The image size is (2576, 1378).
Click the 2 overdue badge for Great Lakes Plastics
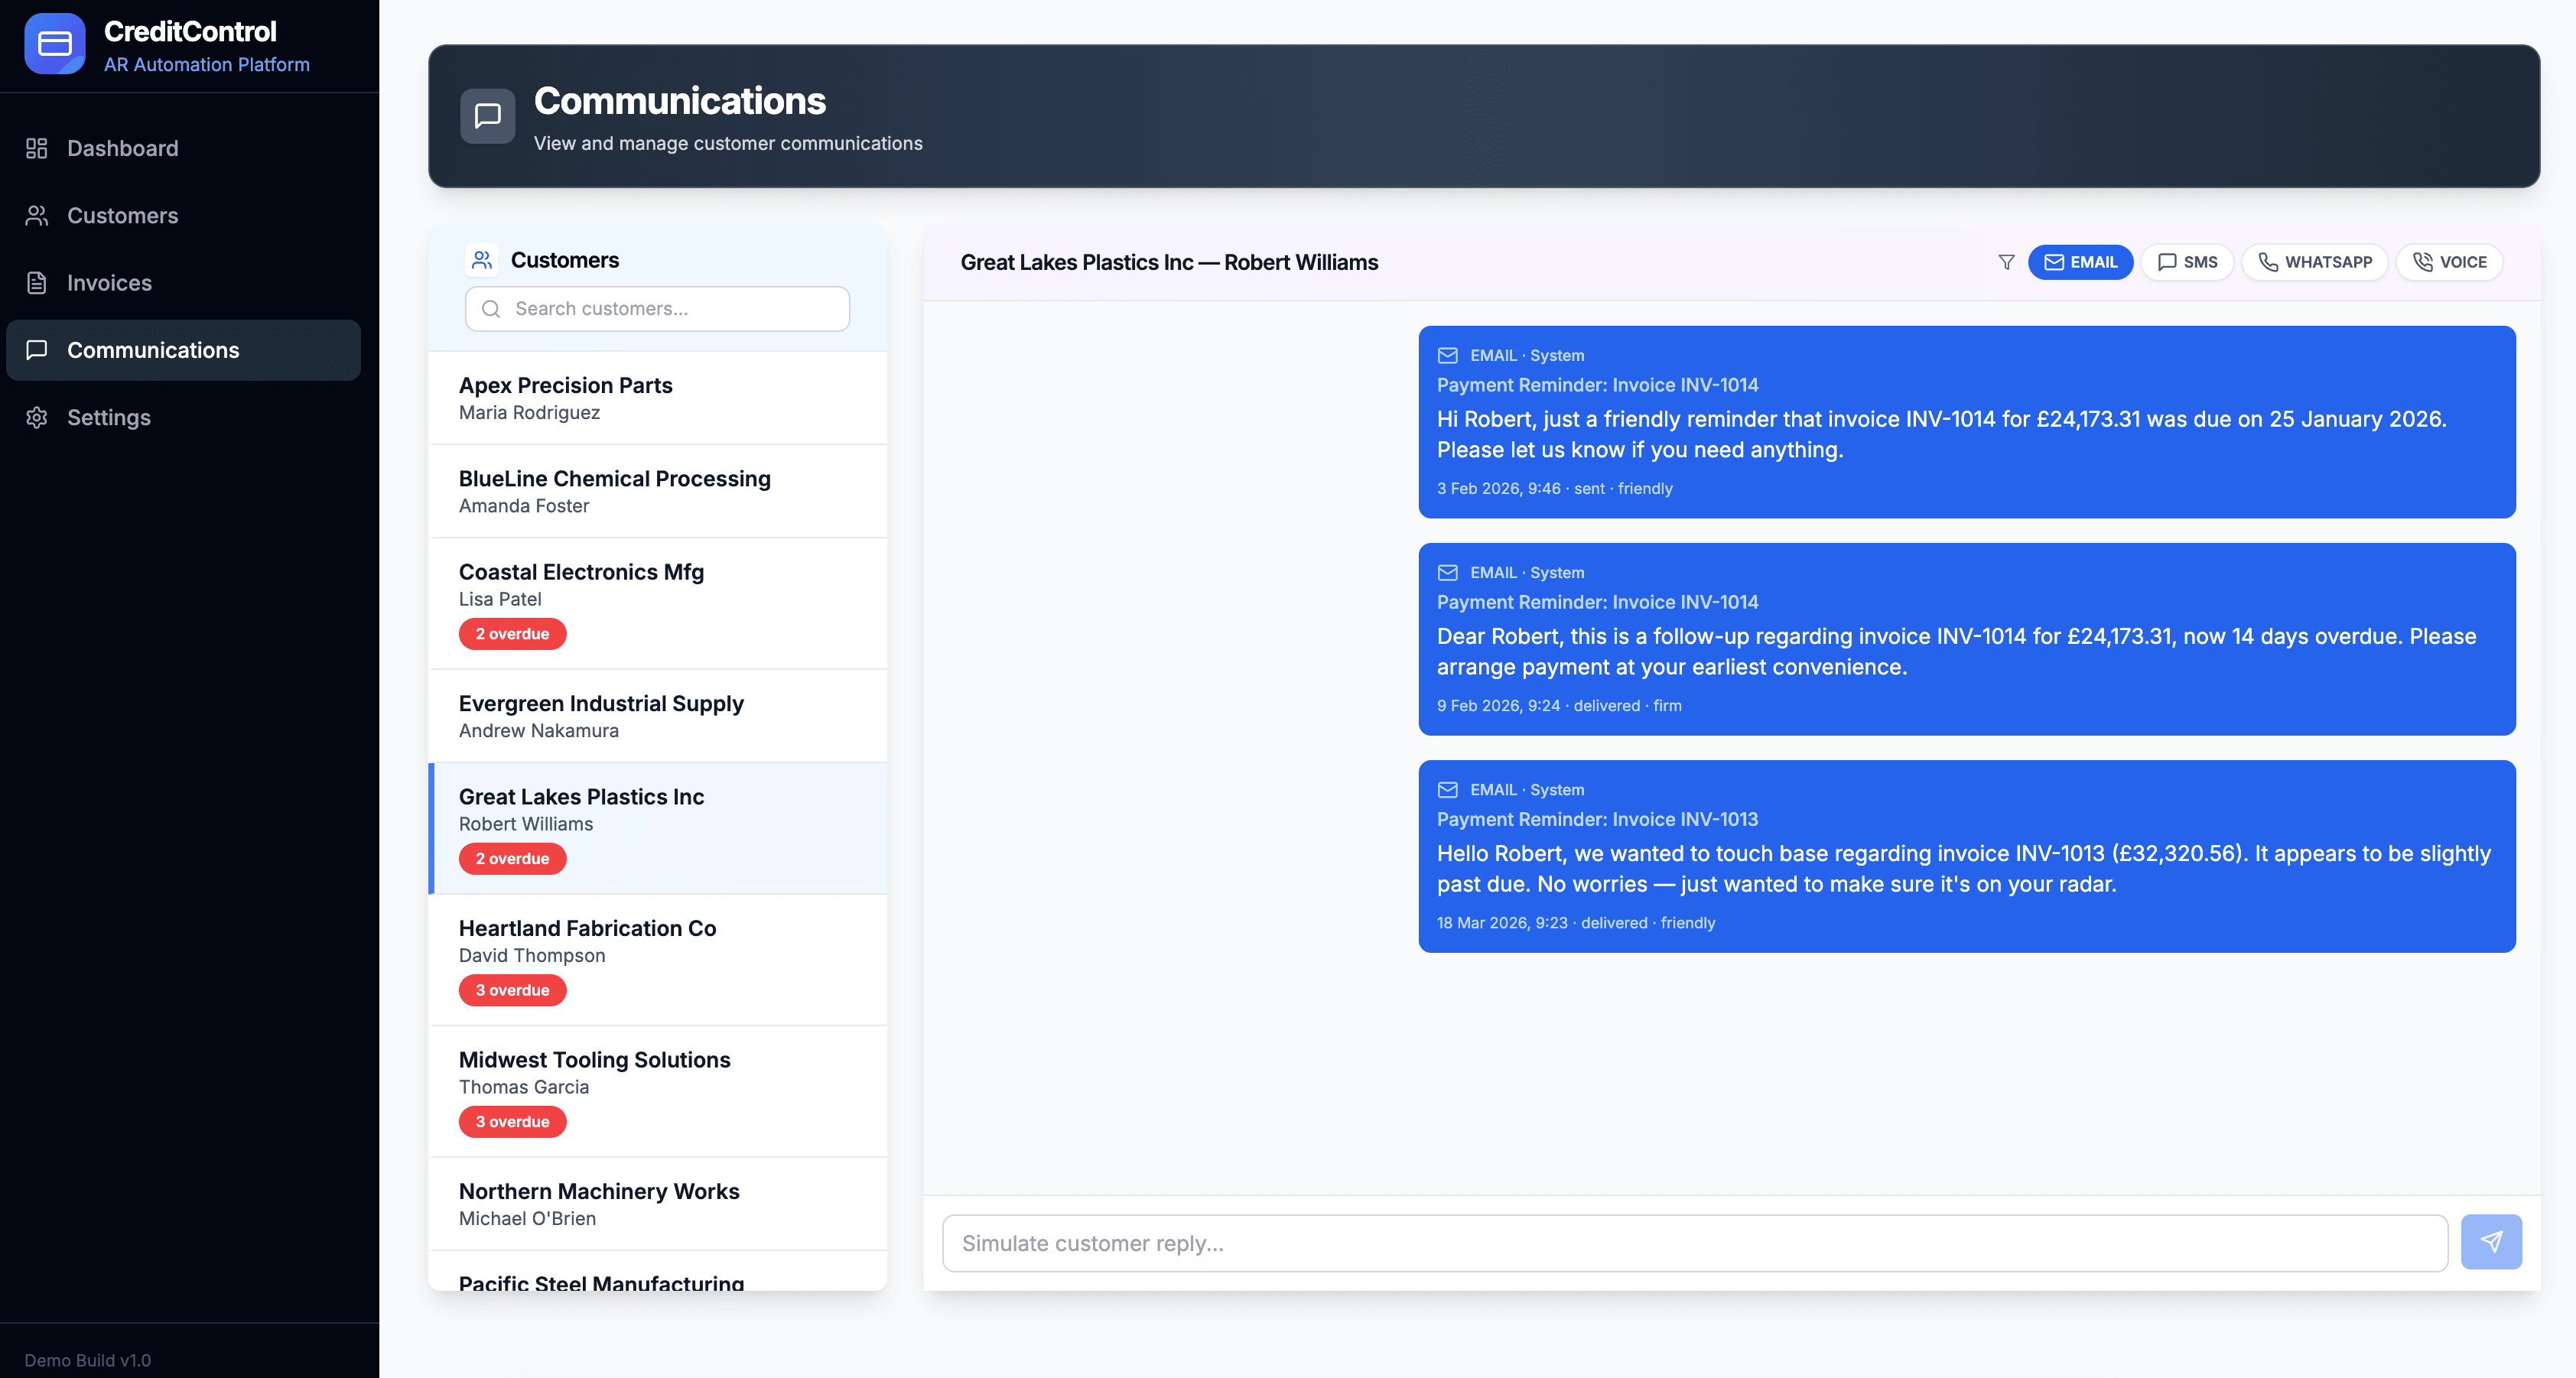point(512,858)
